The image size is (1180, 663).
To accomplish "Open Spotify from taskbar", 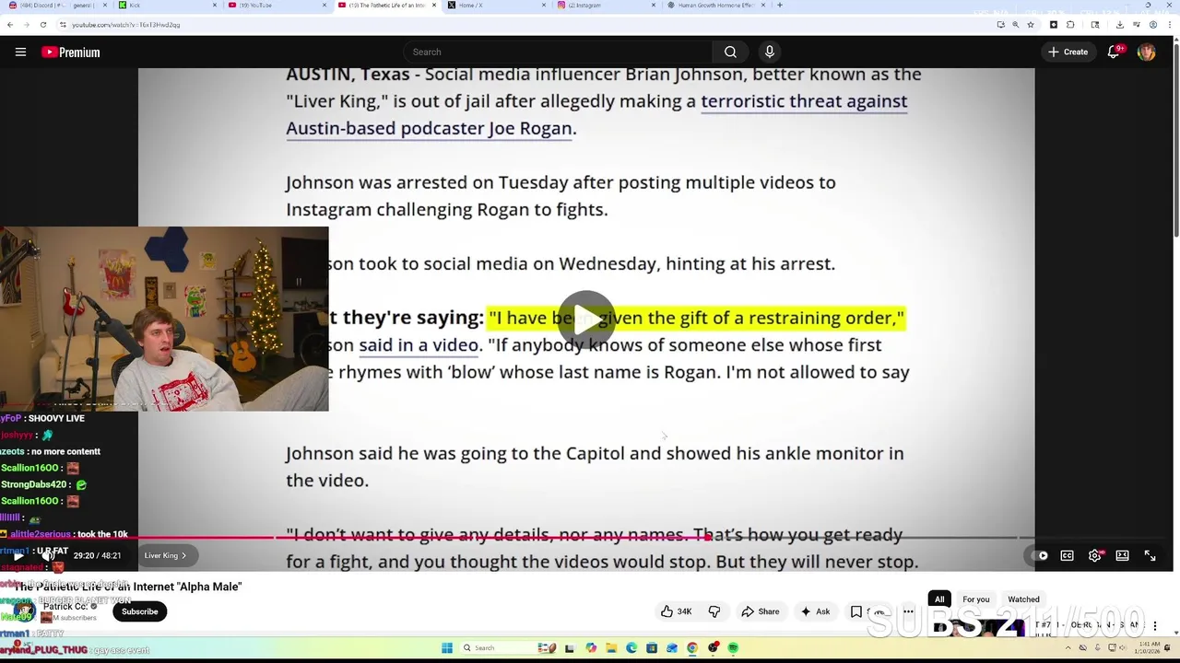I will tap(733, 648).
